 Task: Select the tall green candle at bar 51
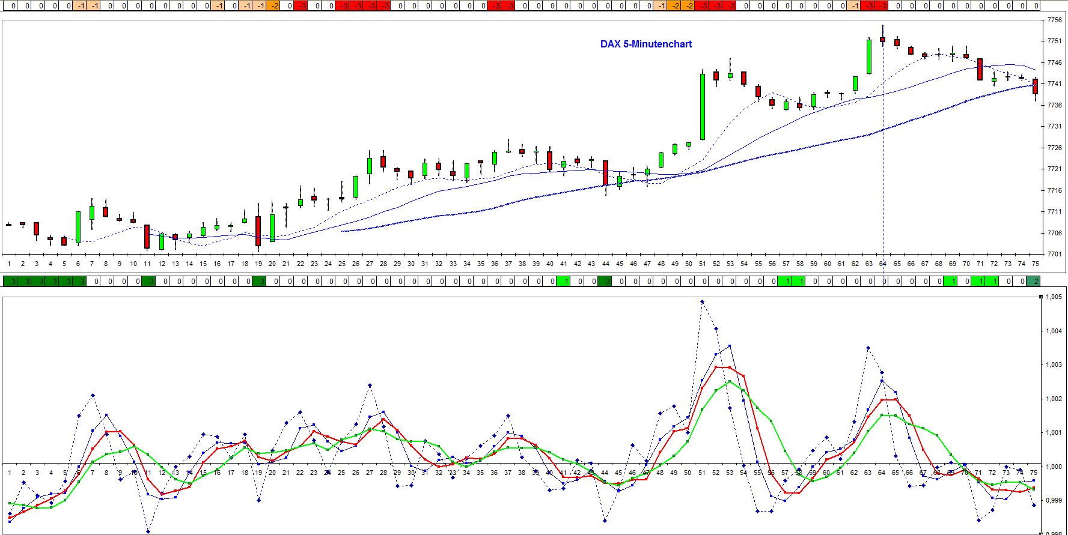[702, 107]
